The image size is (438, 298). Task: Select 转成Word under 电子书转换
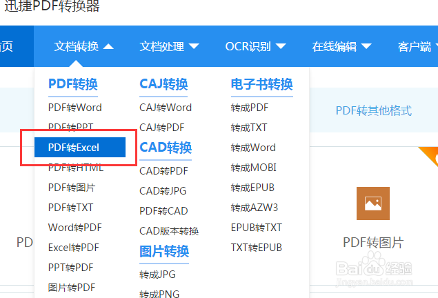click(253, 148)
